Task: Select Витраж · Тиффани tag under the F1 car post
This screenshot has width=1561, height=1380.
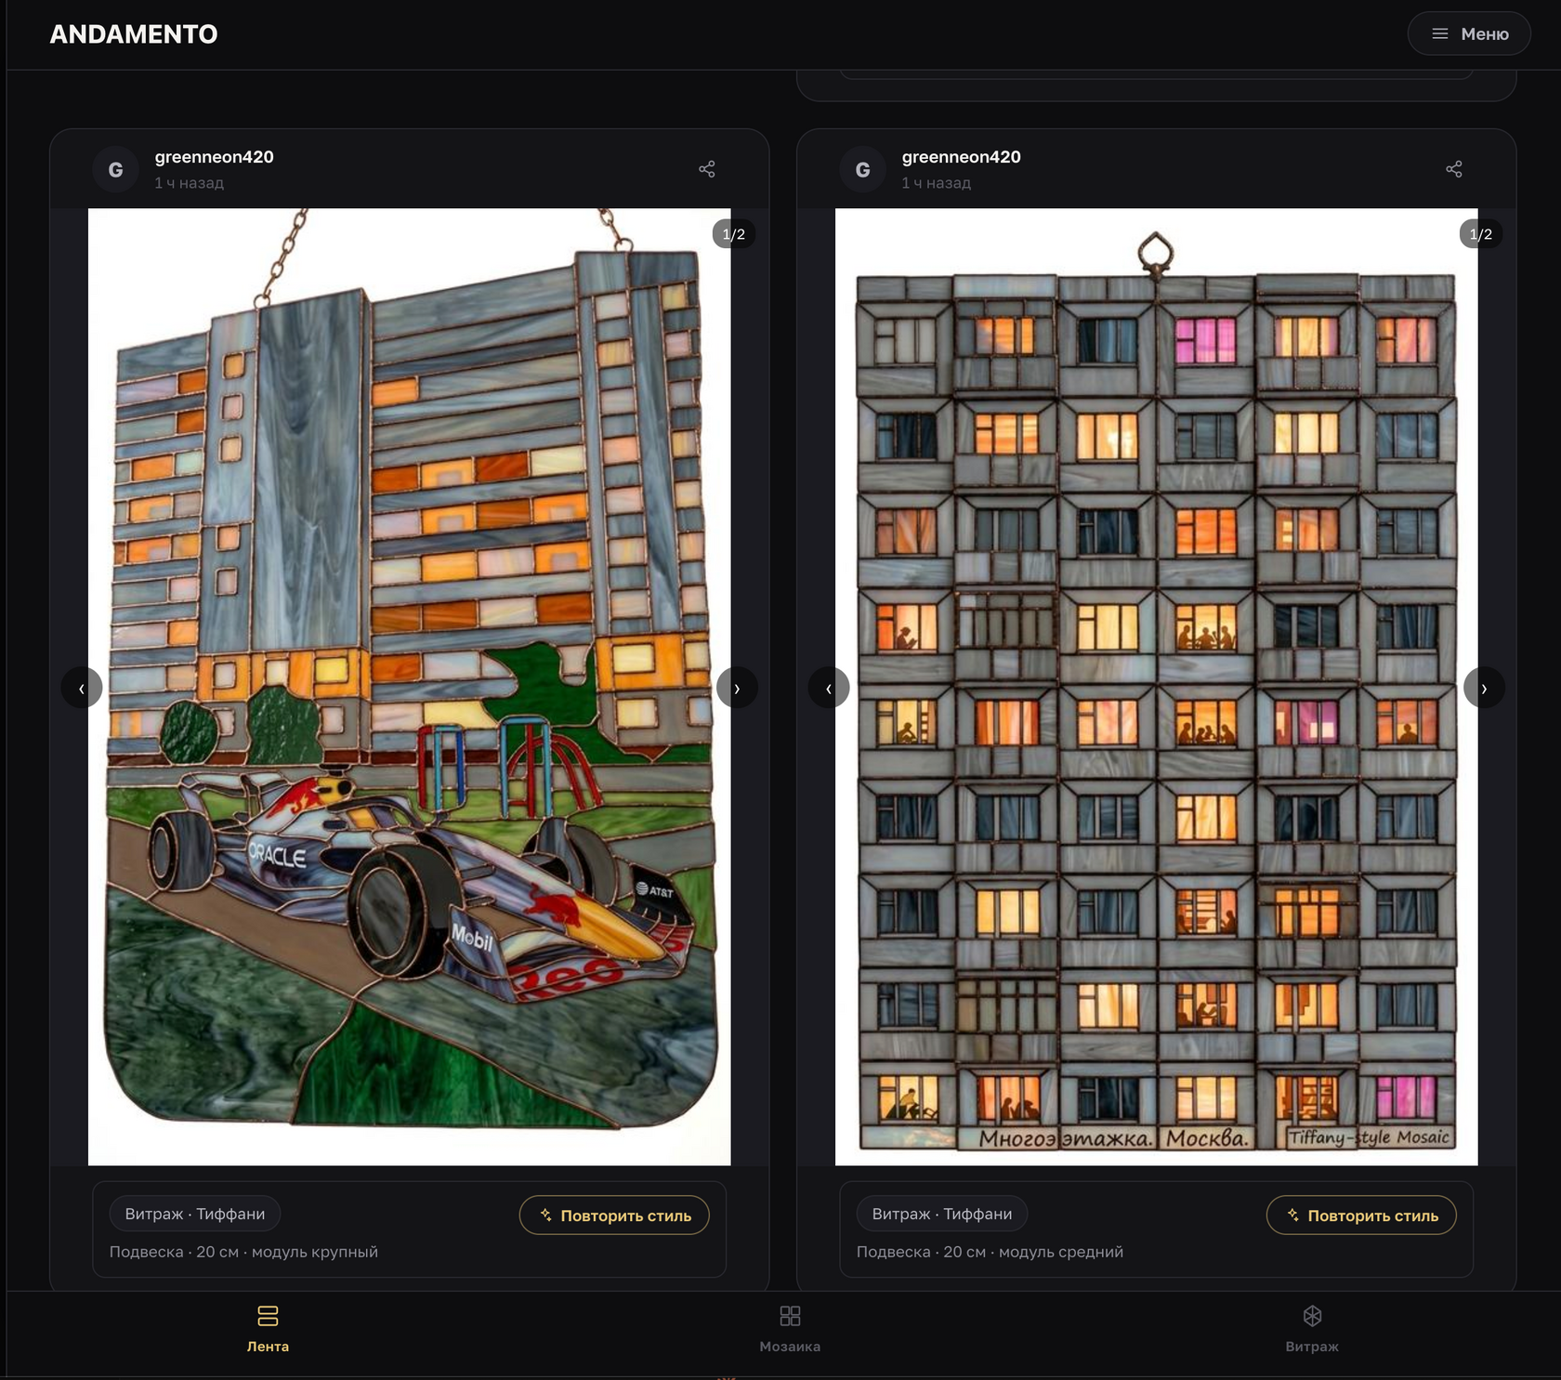Action: point(195,1214)
